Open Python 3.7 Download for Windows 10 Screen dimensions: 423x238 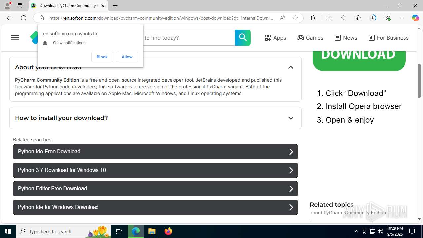[x=155, y=170]
